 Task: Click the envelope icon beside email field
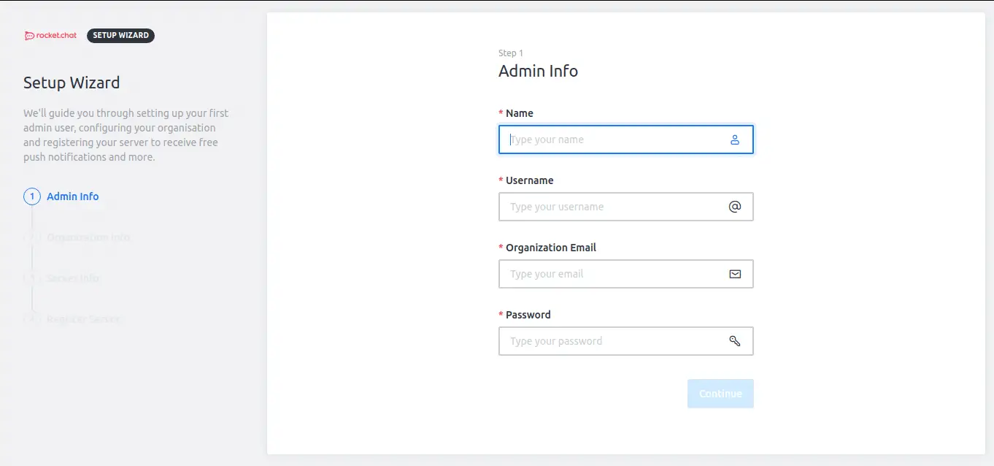pos(733,273)
